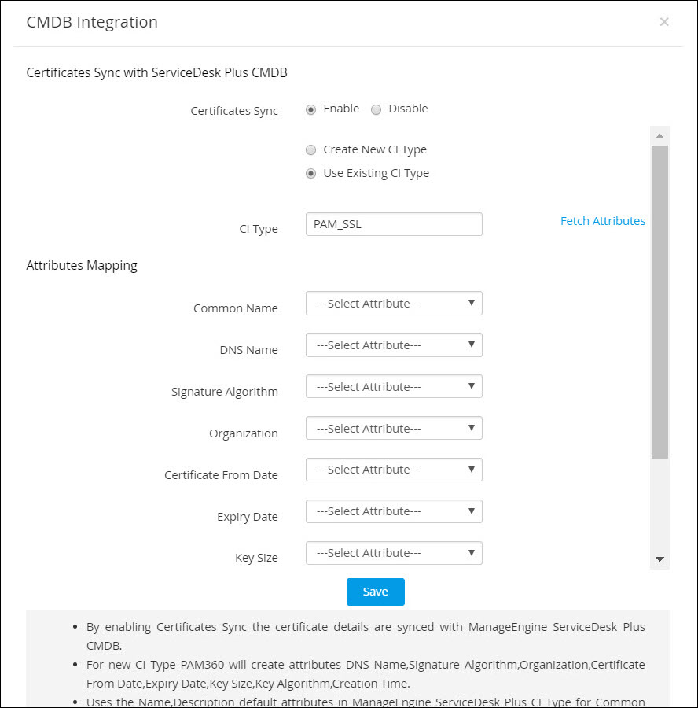Open the Expiry Date attribute dropdown

click(393, 511)
